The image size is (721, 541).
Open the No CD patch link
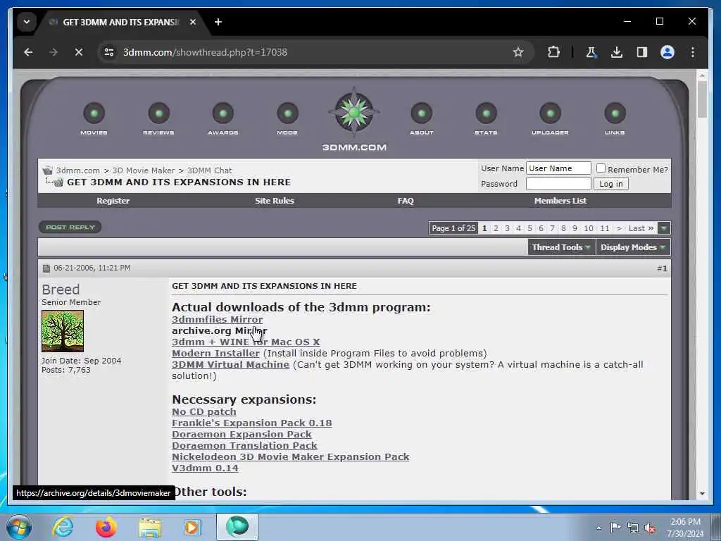pos(203,411)
